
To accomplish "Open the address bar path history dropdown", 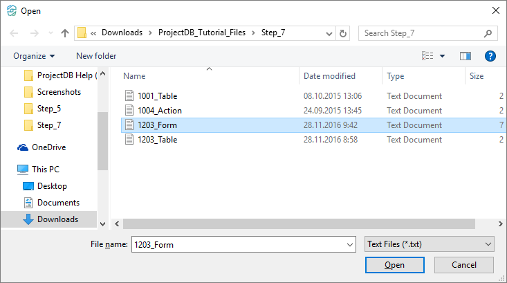I will pos(328,33).
